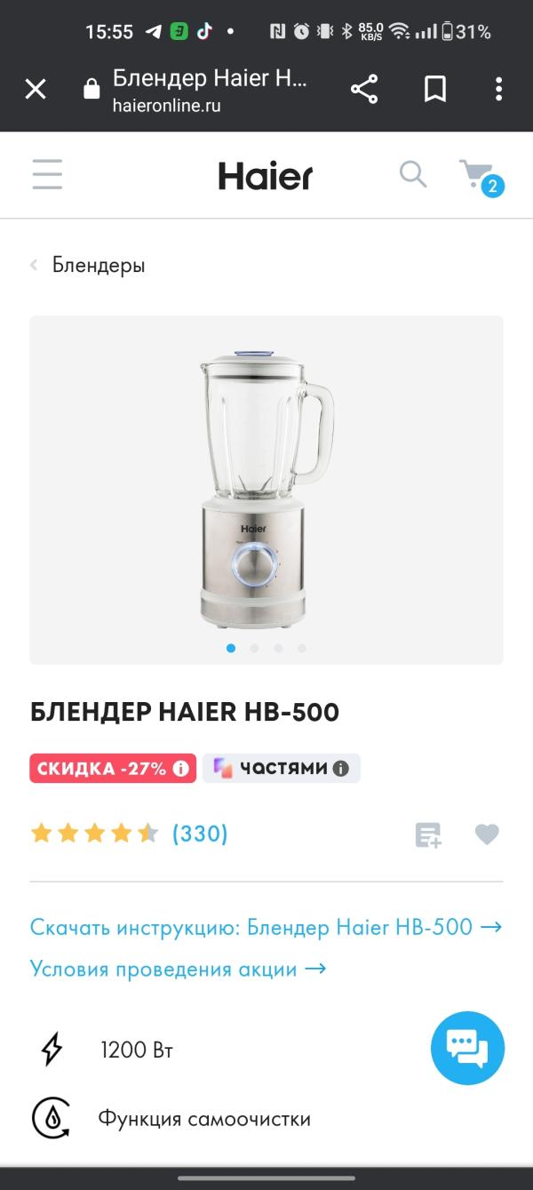Image resolution: width=533 pixels, height=1190 pixels.
Task: Select the fourth image carousel dot
Action: point(302,648)
